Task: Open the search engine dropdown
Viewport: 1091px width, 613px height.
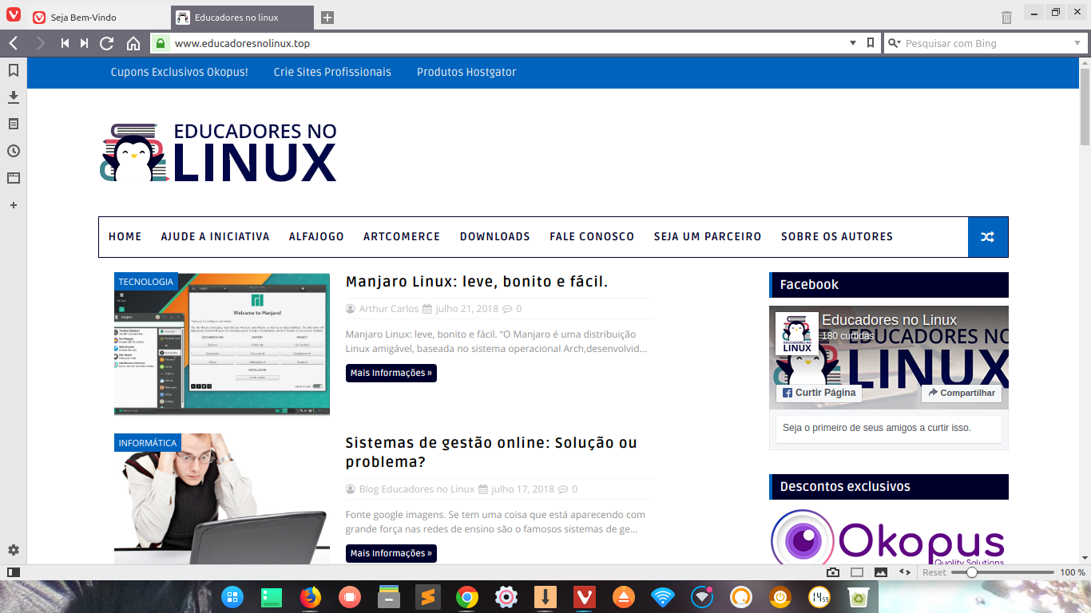Action: click(x=894, y=43)
